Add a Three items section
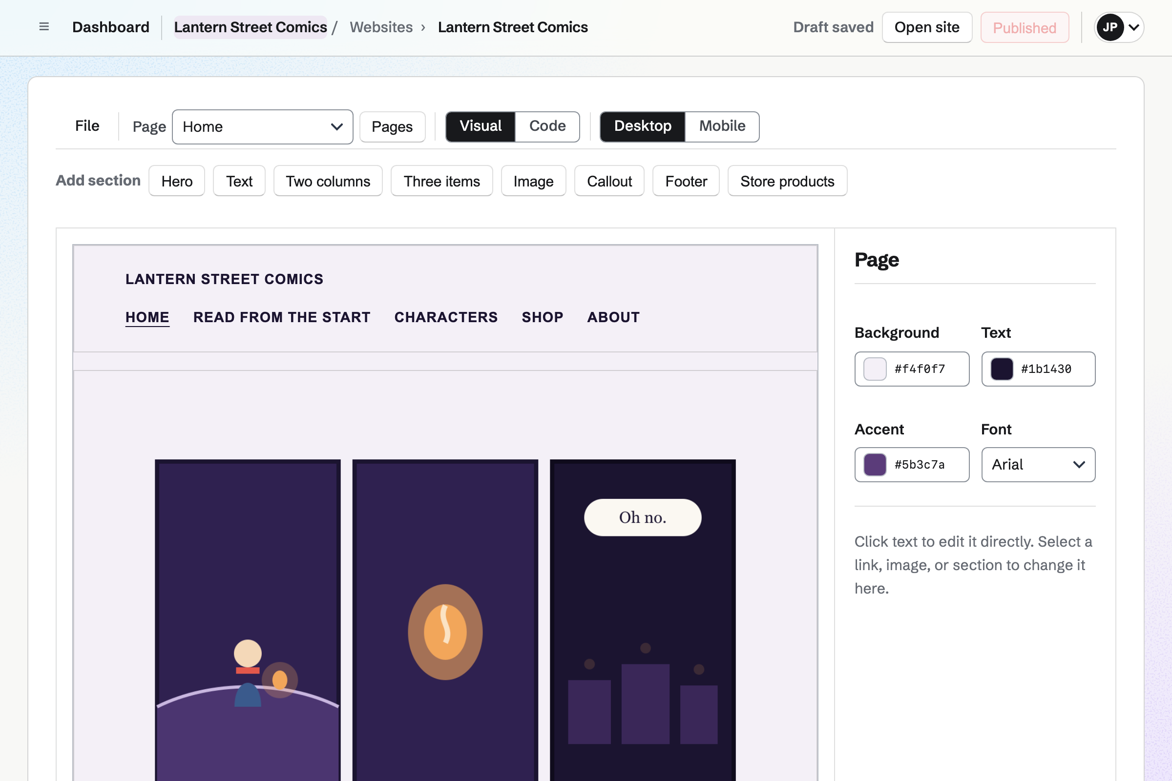1172x781 pixels. point(442,181)
